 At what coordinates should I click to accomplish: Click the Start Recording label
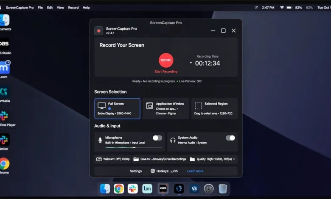point(166,72)
